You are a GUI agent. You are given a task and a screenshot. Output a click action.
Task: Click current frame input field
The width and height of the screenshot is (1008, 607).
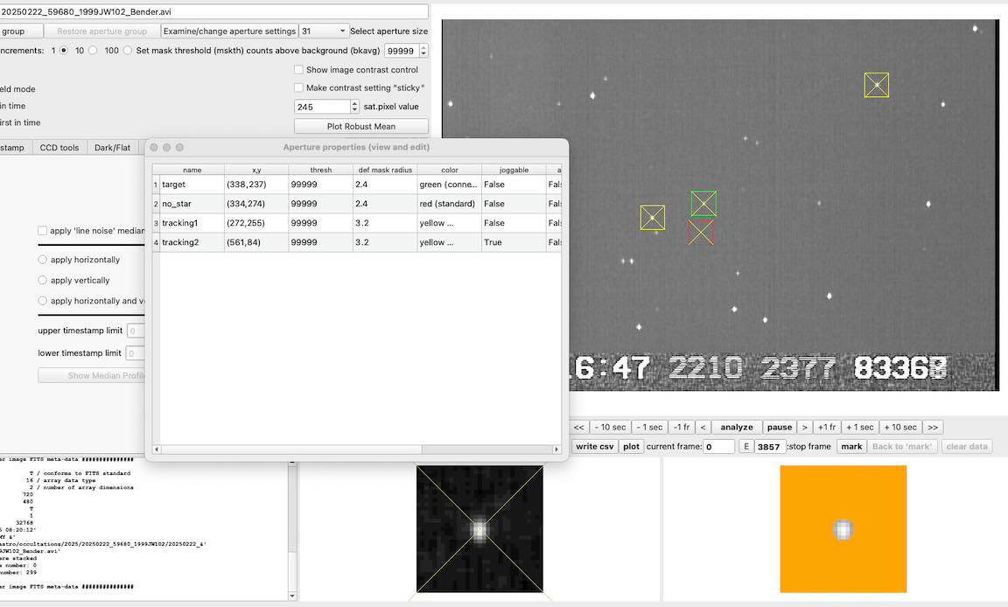coord(718,446)
